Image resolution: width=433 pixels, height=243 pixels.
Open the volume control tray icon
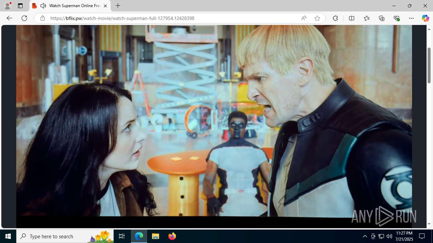389,236
